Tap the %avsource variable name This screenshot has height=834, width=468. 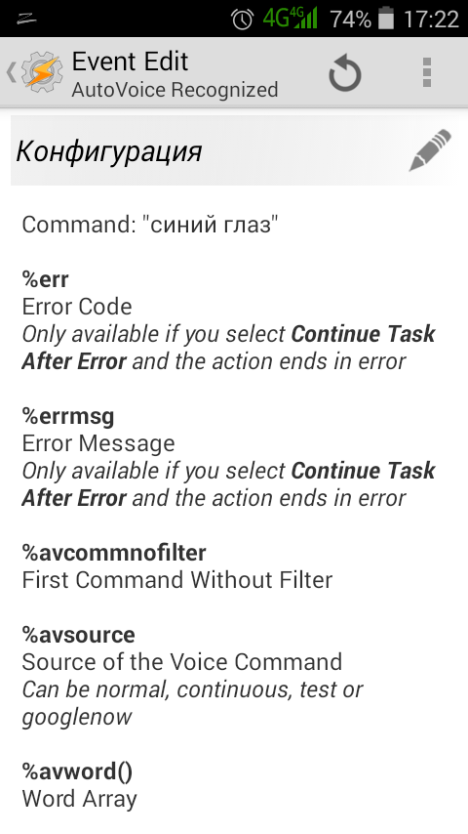pos(79,635)
